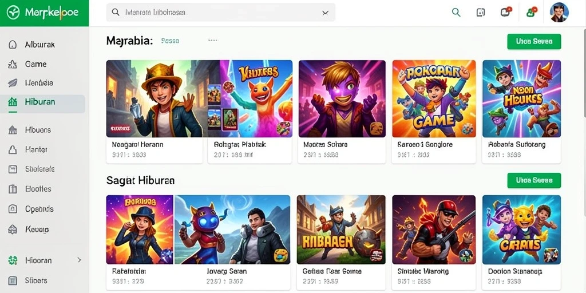The width and height of the screenshot is (586, 293).
Task: Open the Sinlalec Marorig game card
Action: tap(434, 242)
